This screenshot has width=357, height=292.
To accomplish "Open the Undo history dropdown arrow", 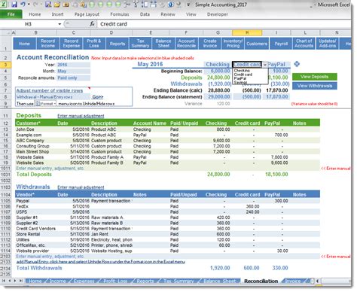I will 29,5.
